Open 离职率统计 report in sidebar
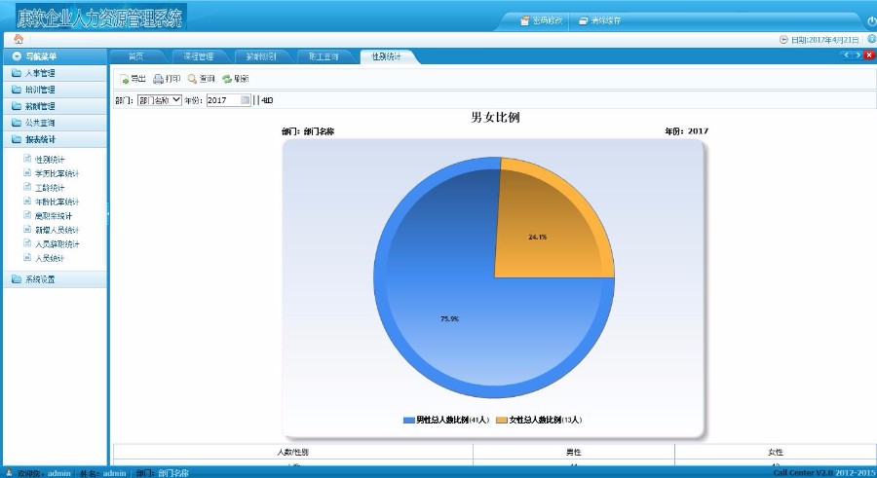877x478 pixels. 54,216
